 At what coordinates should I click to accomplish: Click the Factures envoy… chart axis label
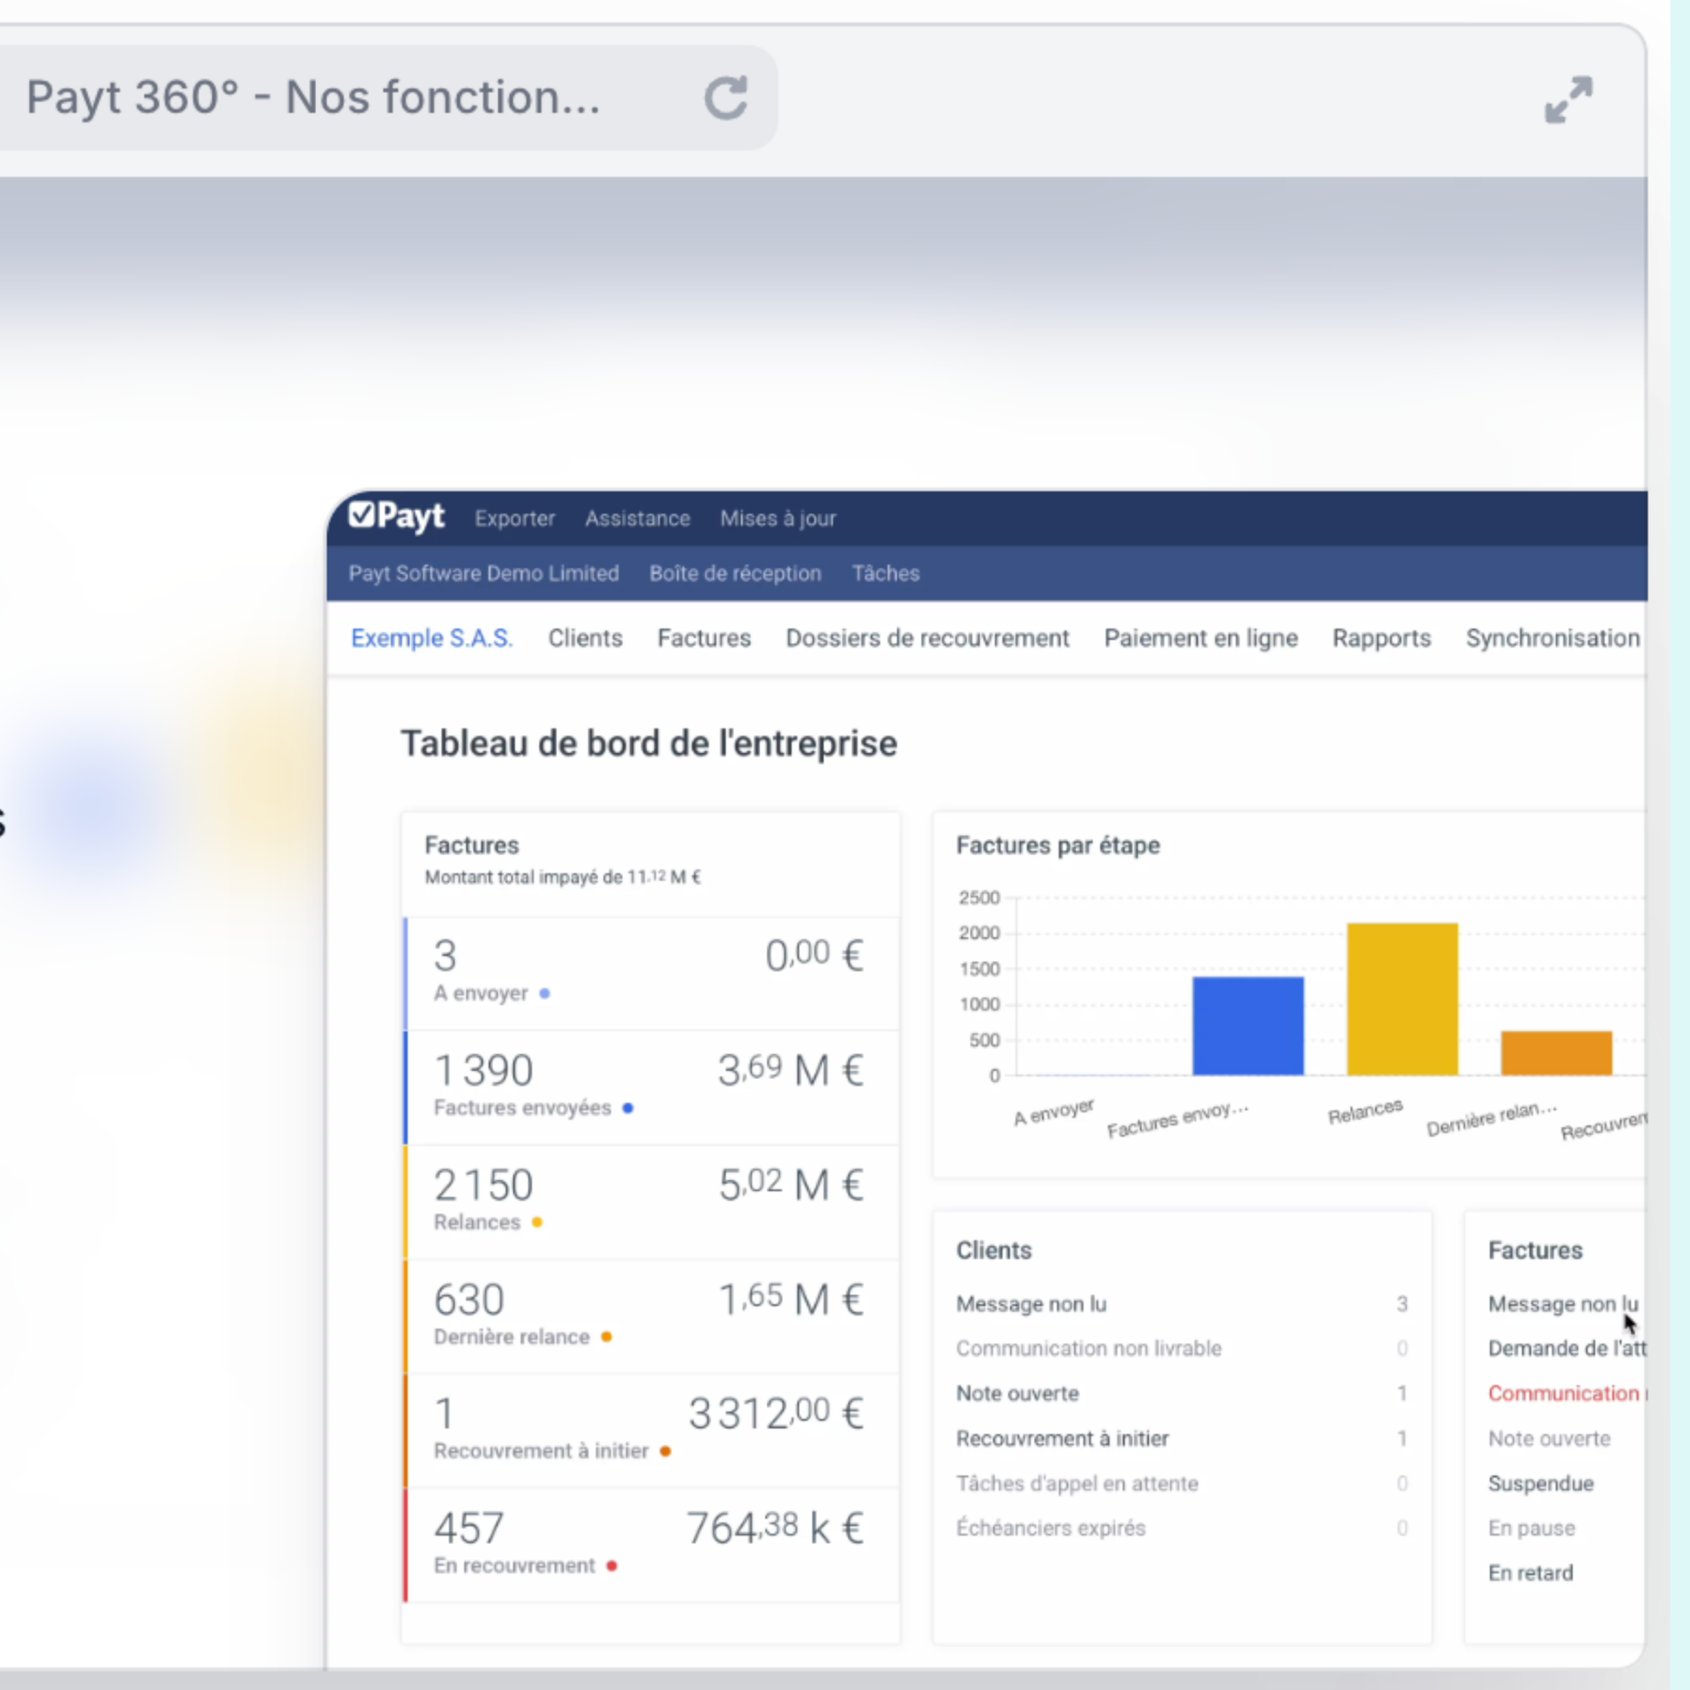pos(1178,1119)
